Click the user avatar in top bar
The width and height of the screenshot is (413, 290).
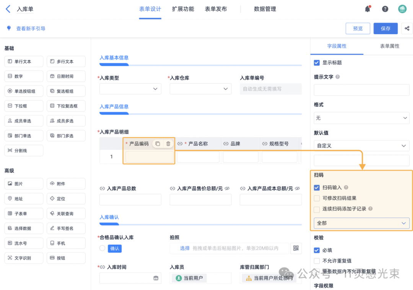pos(402,9)
